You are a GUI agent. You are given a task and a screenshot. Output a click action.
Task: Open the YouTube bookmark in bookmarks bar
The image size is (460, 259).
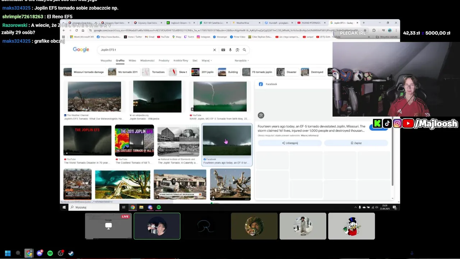tap(163, 37)
